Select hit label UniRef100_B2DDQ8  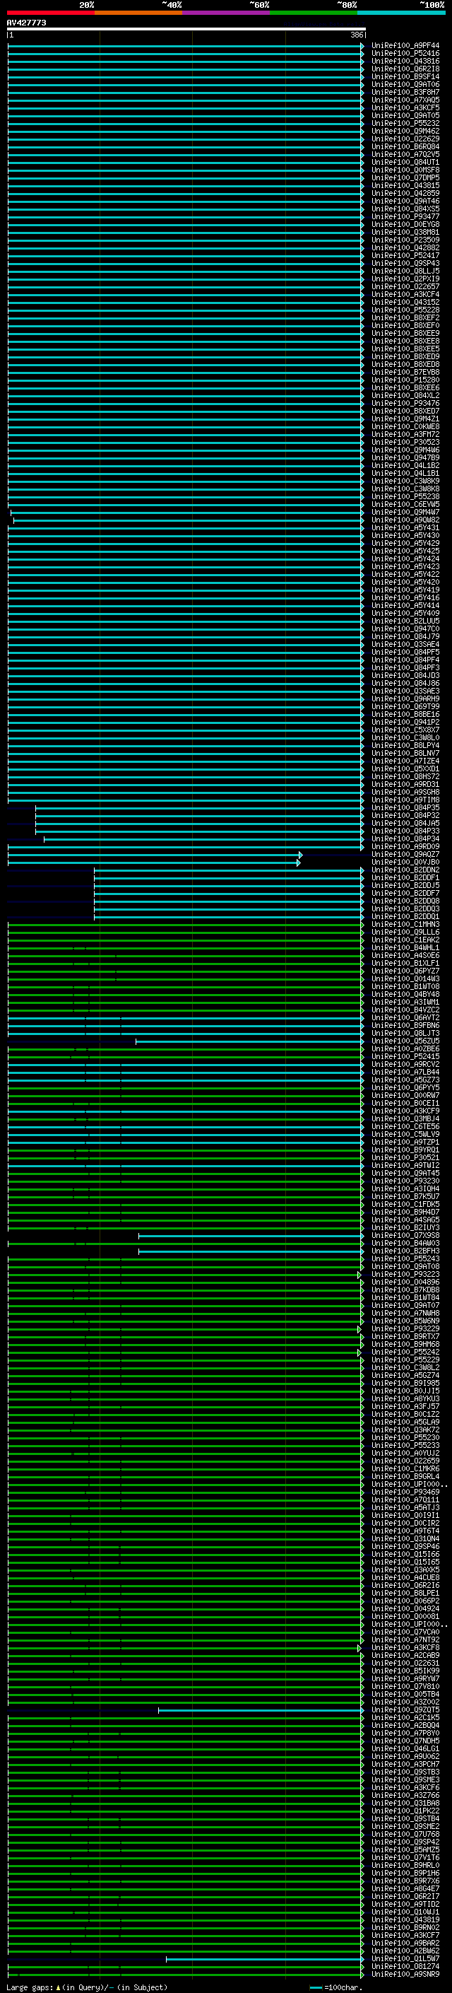pyautogui.click(x=405, y=901)
